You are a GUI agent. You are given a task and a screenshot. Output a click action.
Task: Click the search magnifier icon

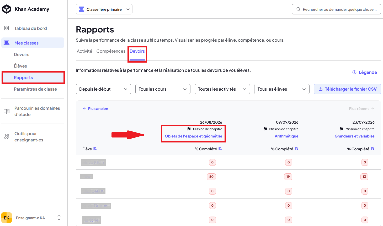click(x=298, y=9)
